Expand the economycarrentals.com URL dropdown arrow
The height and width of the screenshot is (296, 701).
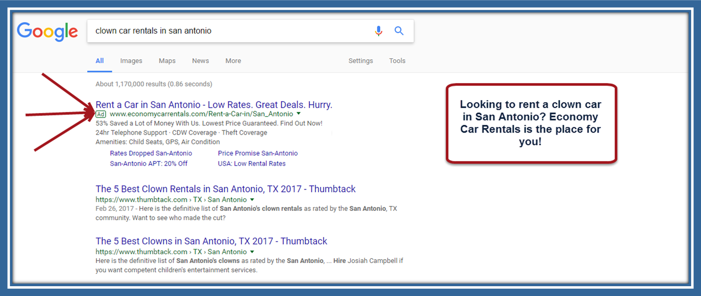coord(299,114)
